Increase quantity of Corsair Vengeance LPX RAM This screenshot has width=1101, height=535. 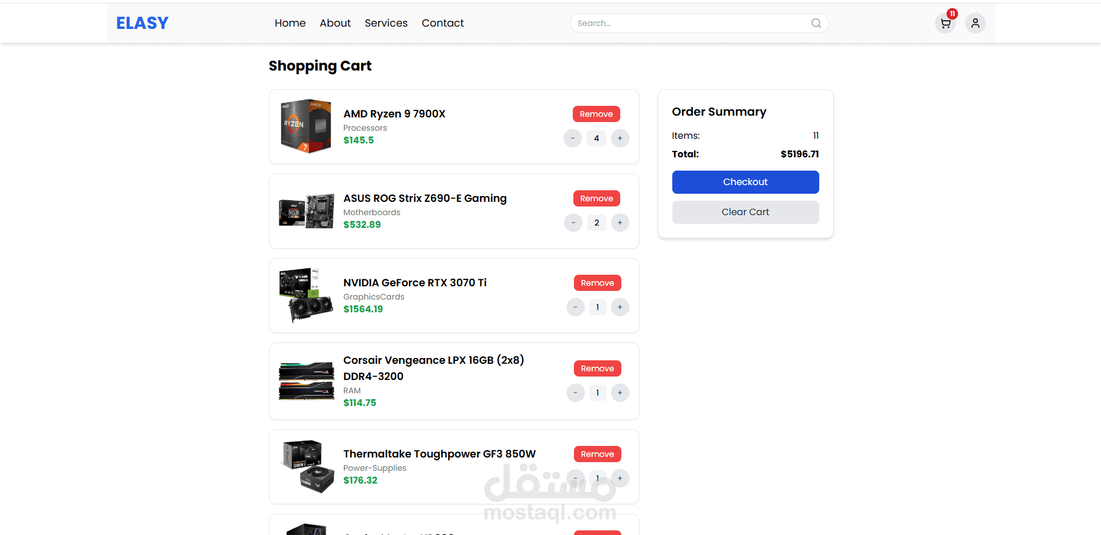tap(620, 393)
